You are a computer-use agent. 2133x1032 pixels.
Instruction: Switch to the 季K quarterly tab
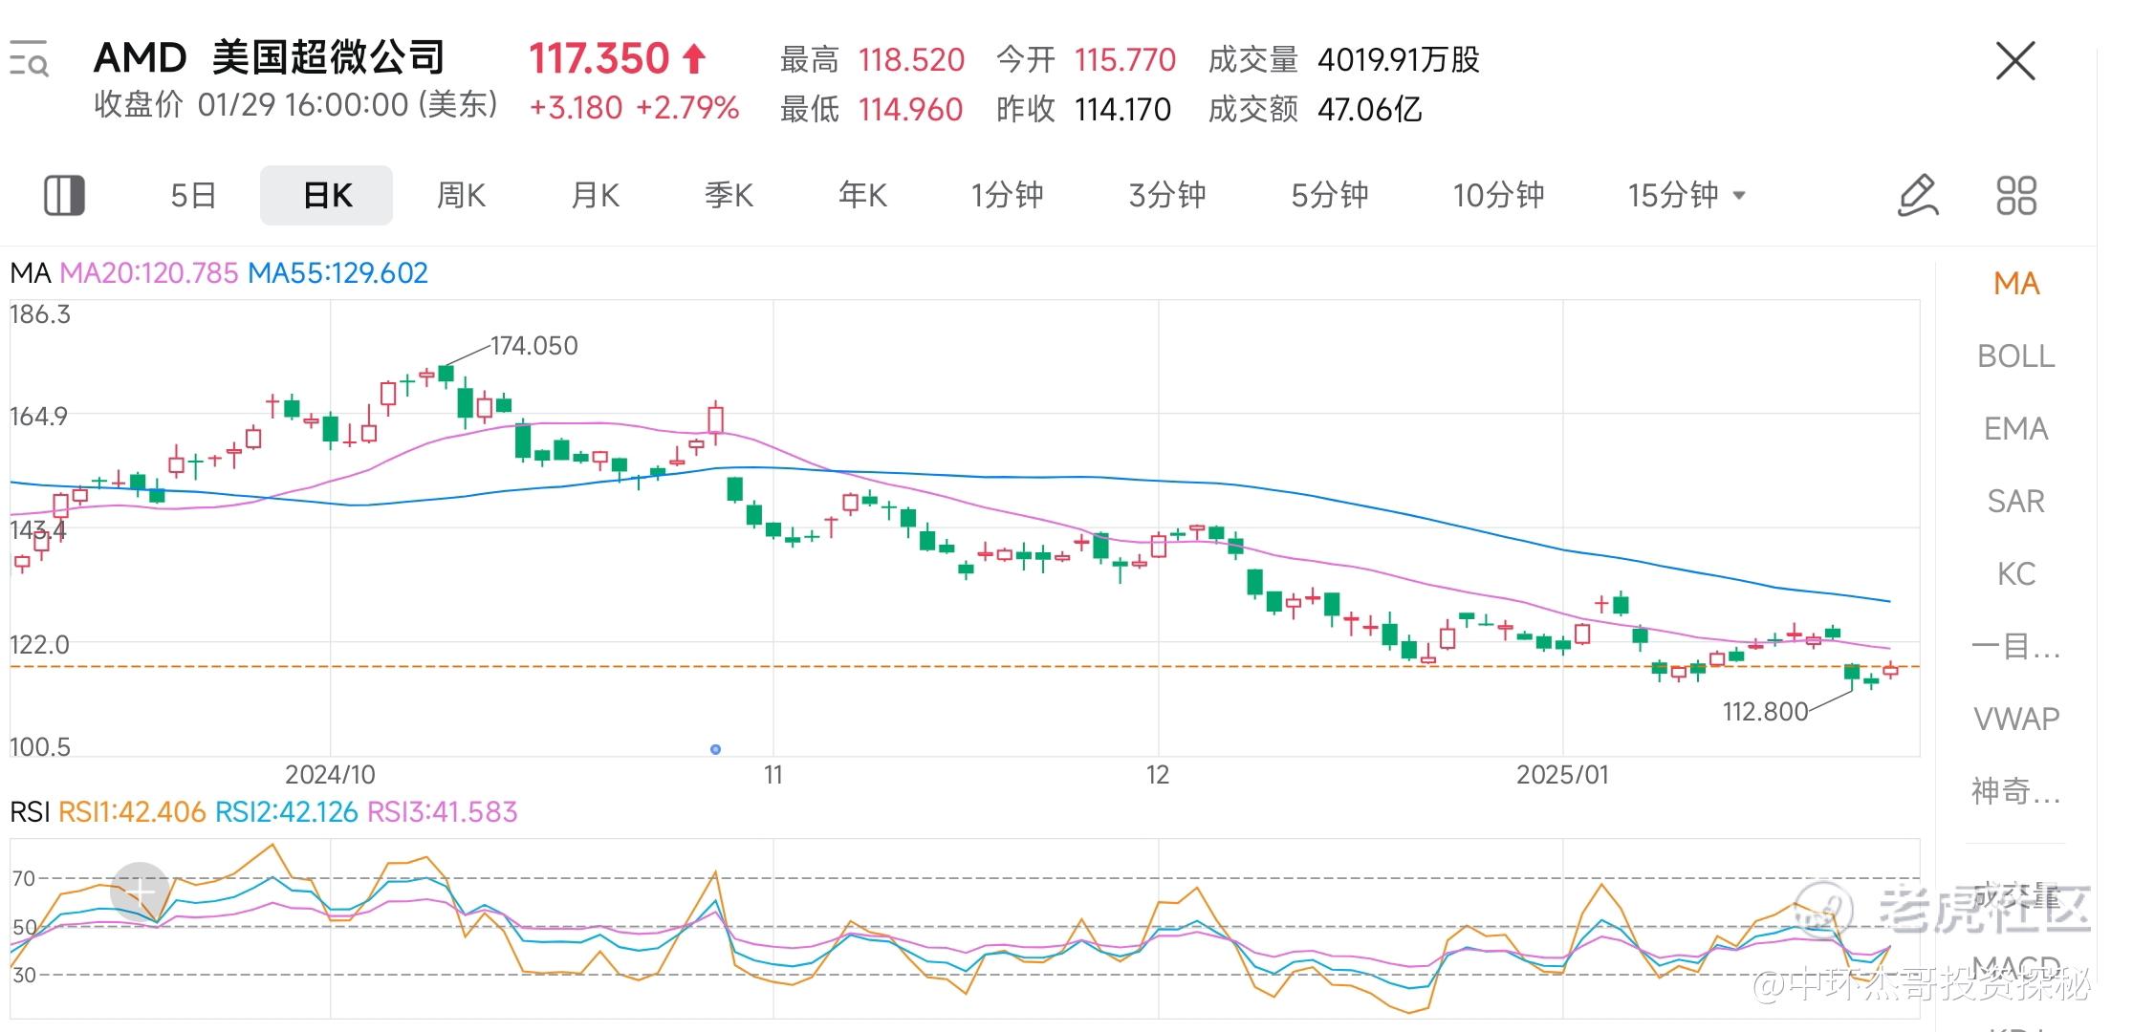(x=729, y=195)
